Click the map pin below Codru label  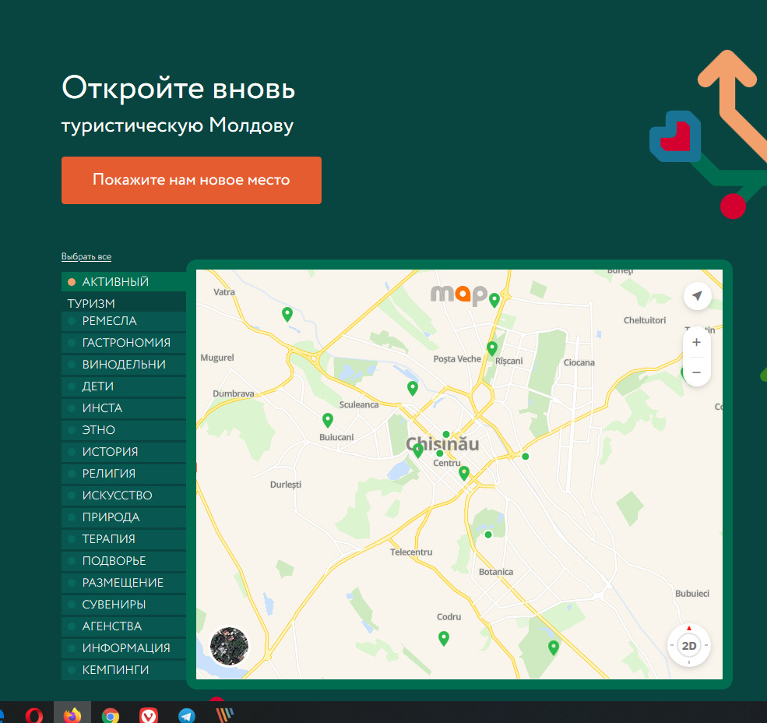click(x=444, y=638)
